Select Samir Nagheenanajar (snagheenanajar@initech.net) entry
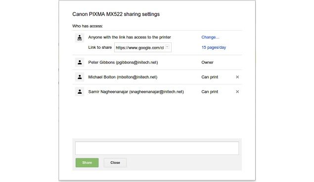314x182 pixels. (x=136, y=92)
